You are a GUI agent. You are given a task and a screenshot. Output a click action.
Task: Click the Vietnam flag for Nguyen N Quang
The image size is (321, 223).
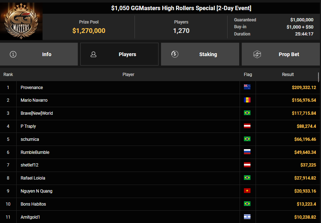point(247,191)
